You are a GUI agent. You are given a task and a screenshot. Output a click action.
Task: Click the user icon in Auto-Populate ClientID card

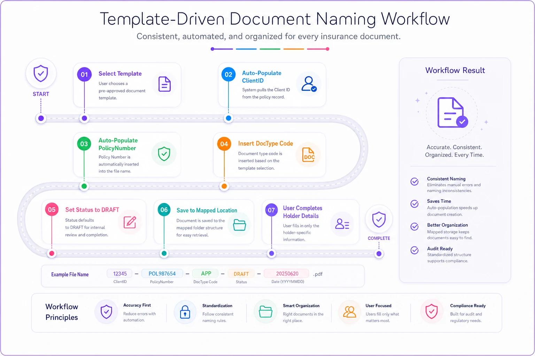coord(309,84)
